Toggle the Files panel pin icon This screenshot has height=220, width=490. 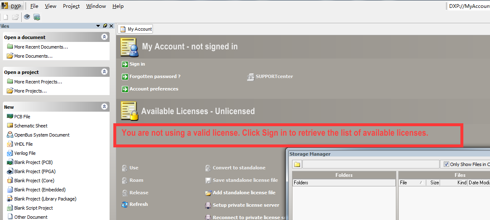coord(105,26)
